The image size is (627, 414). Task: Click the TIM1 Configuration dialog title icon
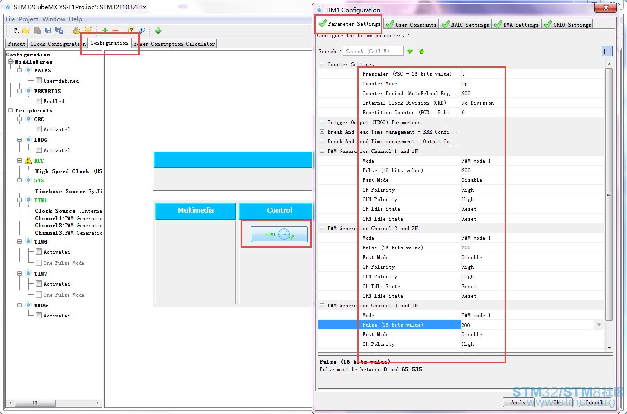[x=319, y=10]
